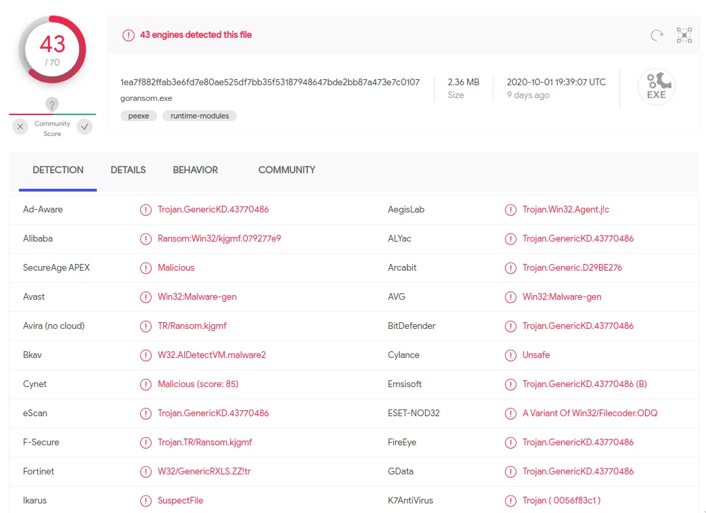Screen dimensions: 706x513
Task: Click alert icon in ALYac row
Action: point(510,239)
